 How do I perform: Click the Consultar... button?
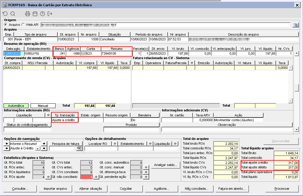[x=20, y=189]
